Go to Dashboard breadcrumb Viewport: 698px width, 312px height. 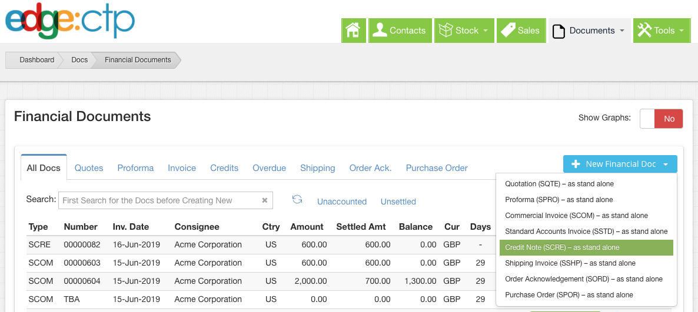tap(37, 60)
